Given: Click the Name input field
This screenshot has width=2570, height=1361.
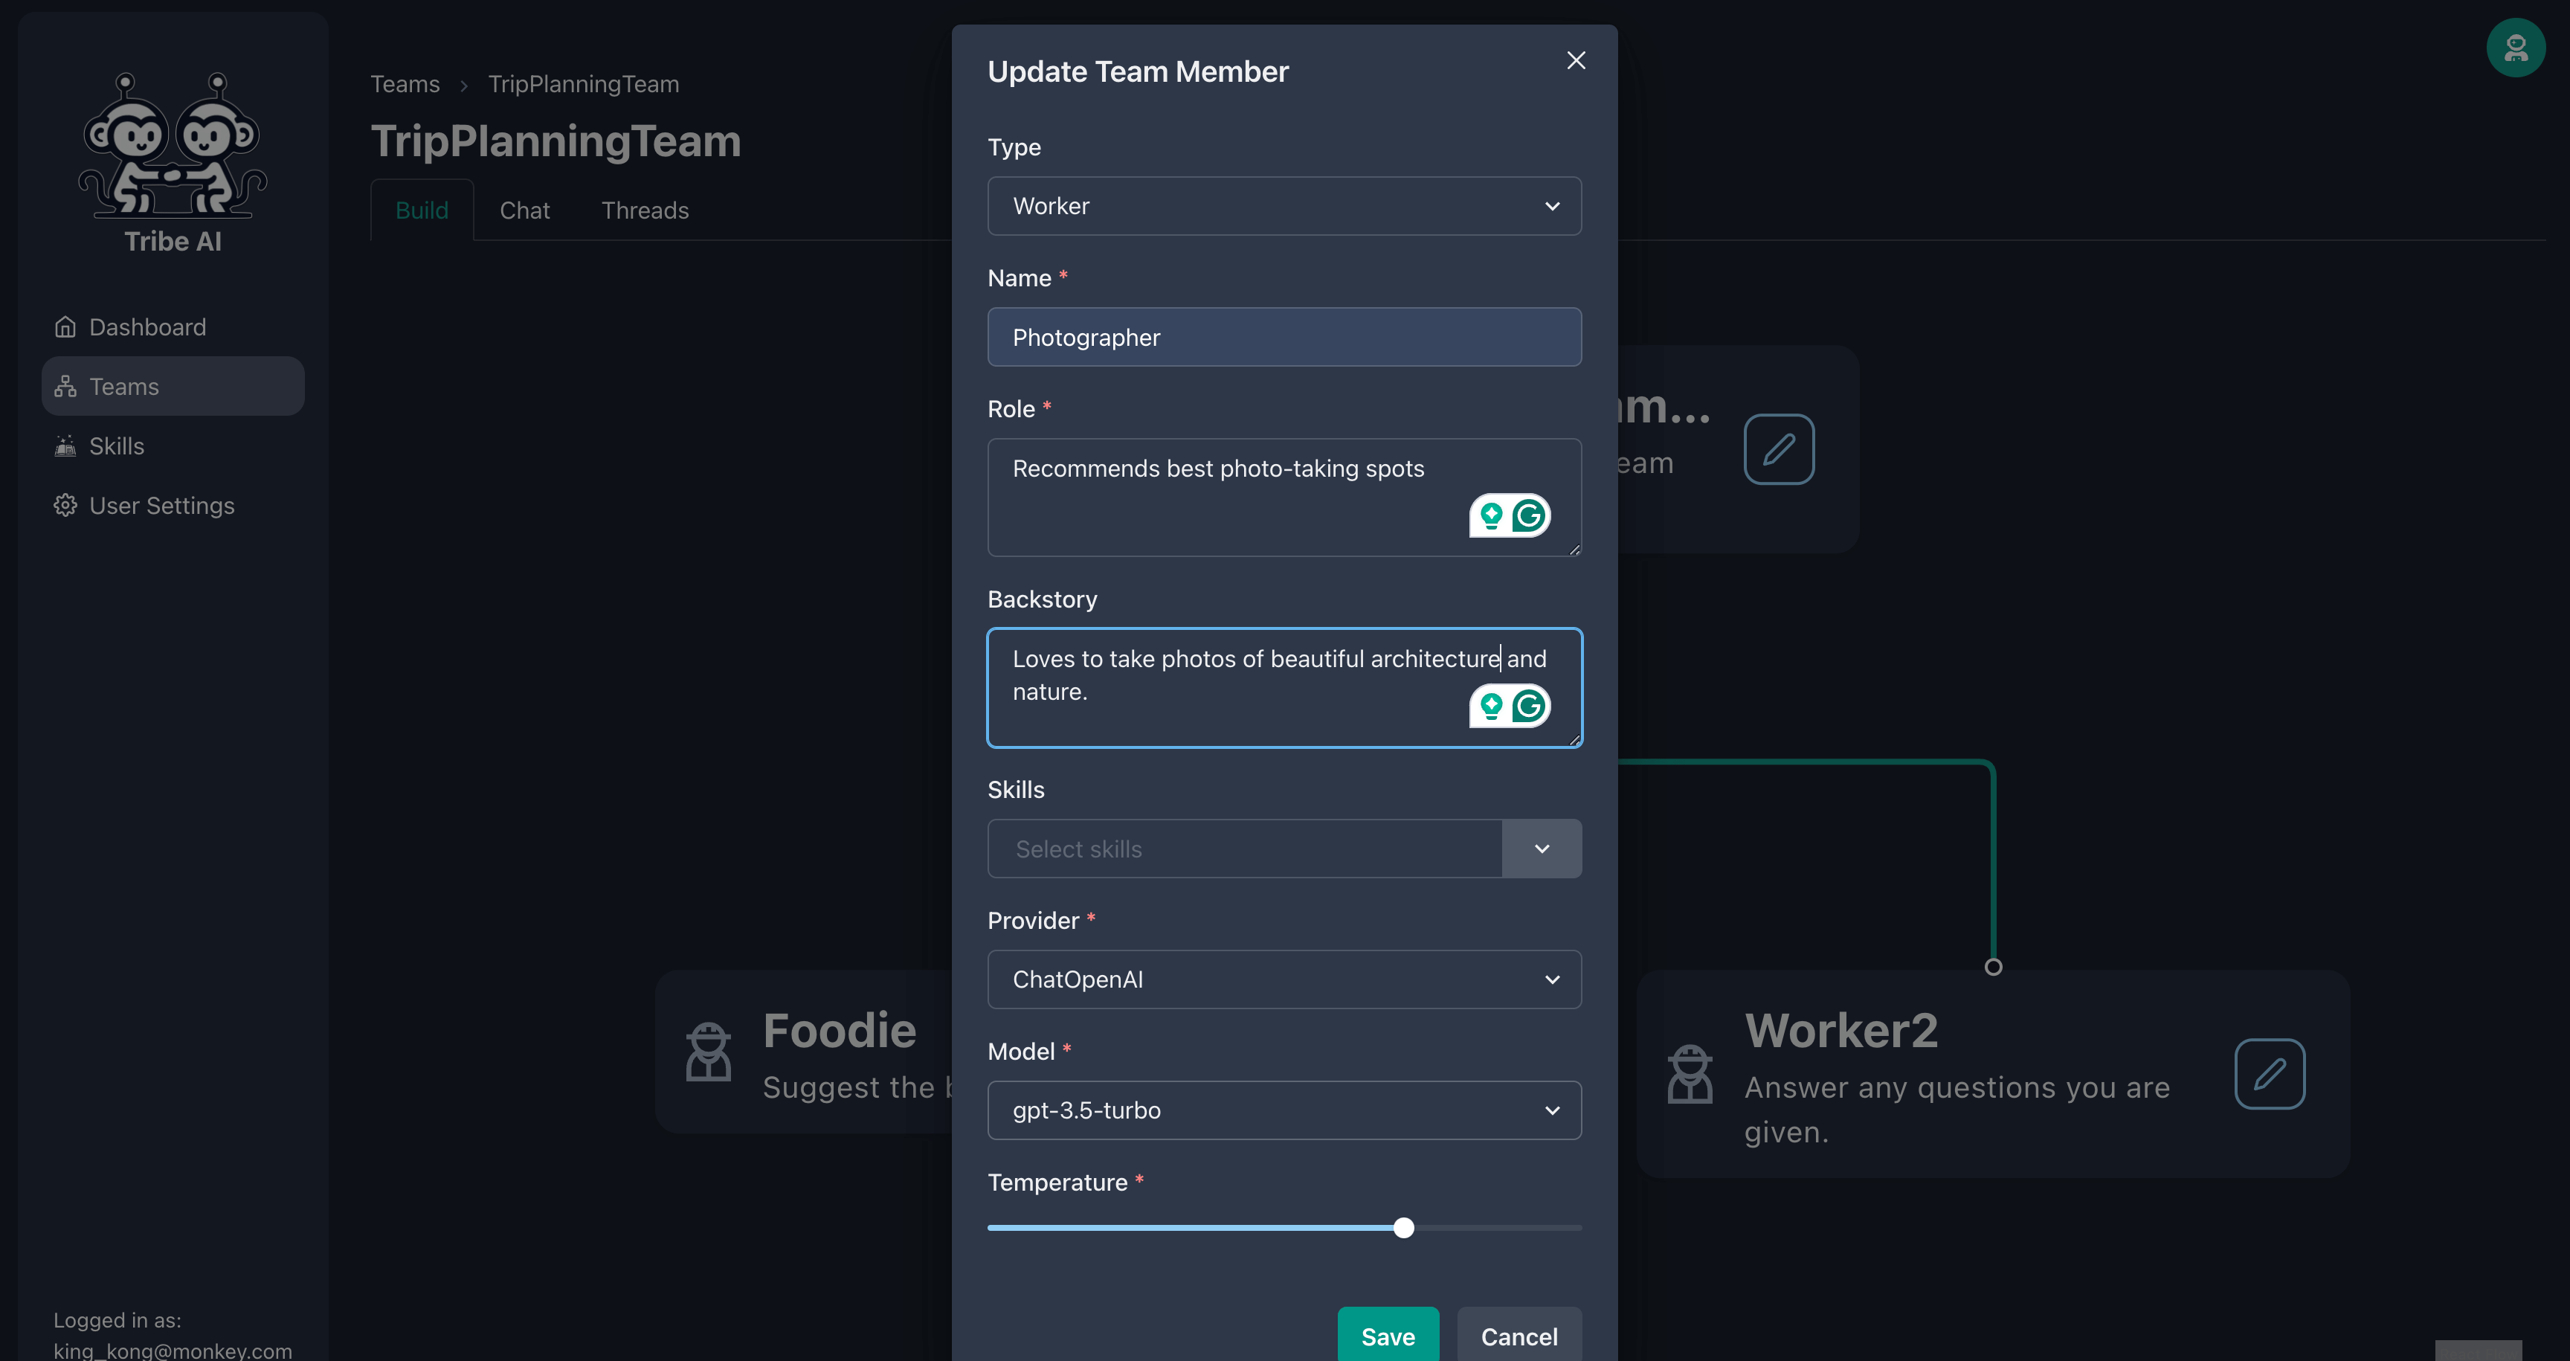Looking at the screenshot, I should [1284, 336].
